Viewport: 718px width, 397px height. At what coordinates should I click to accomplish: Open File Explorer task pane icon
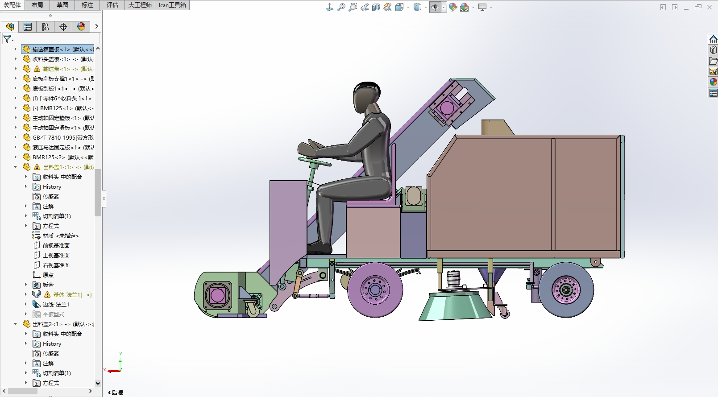click(713, 61)
